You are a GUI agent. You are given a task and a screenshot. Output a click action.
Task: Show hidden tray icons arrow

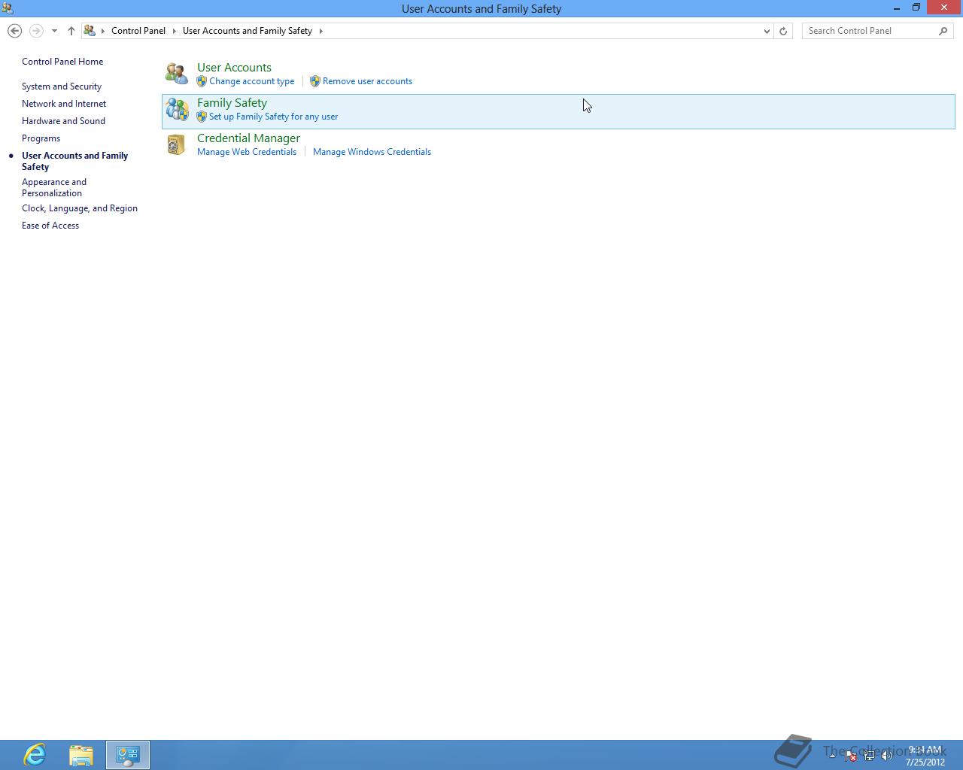(832, 755)
